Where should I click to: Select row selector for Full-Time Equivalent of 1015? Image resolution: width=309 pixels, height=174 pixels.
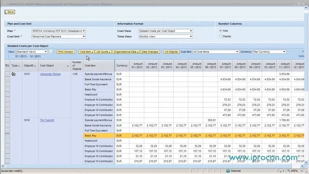[x=7, y=85]
